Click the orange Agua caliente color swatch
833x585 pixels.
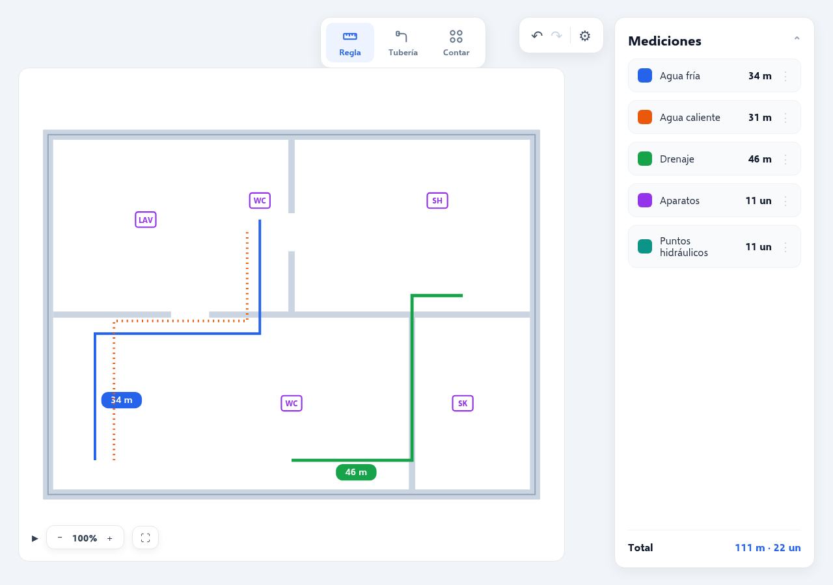tap(645, 117)
